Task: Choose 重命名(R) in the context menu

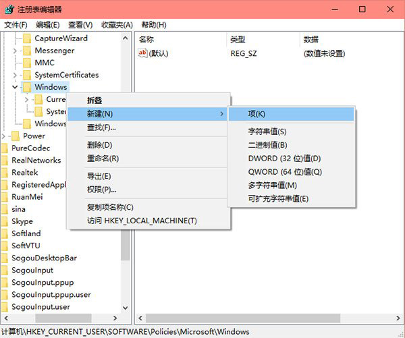Action: point(148,159)
